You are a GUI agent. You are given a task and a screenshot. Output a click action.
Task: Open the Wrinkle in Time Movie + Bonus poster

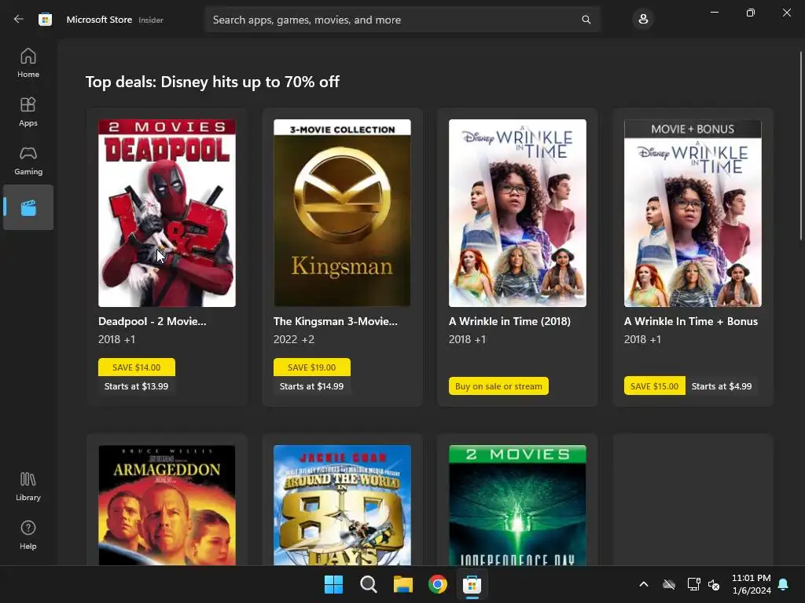point(693,213)
